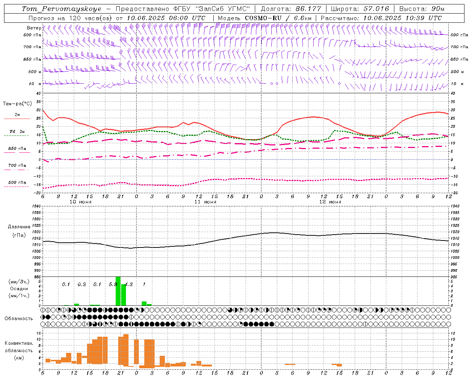Click the 5.9 precipitation value
470x376 pixels.
(113, 284)
